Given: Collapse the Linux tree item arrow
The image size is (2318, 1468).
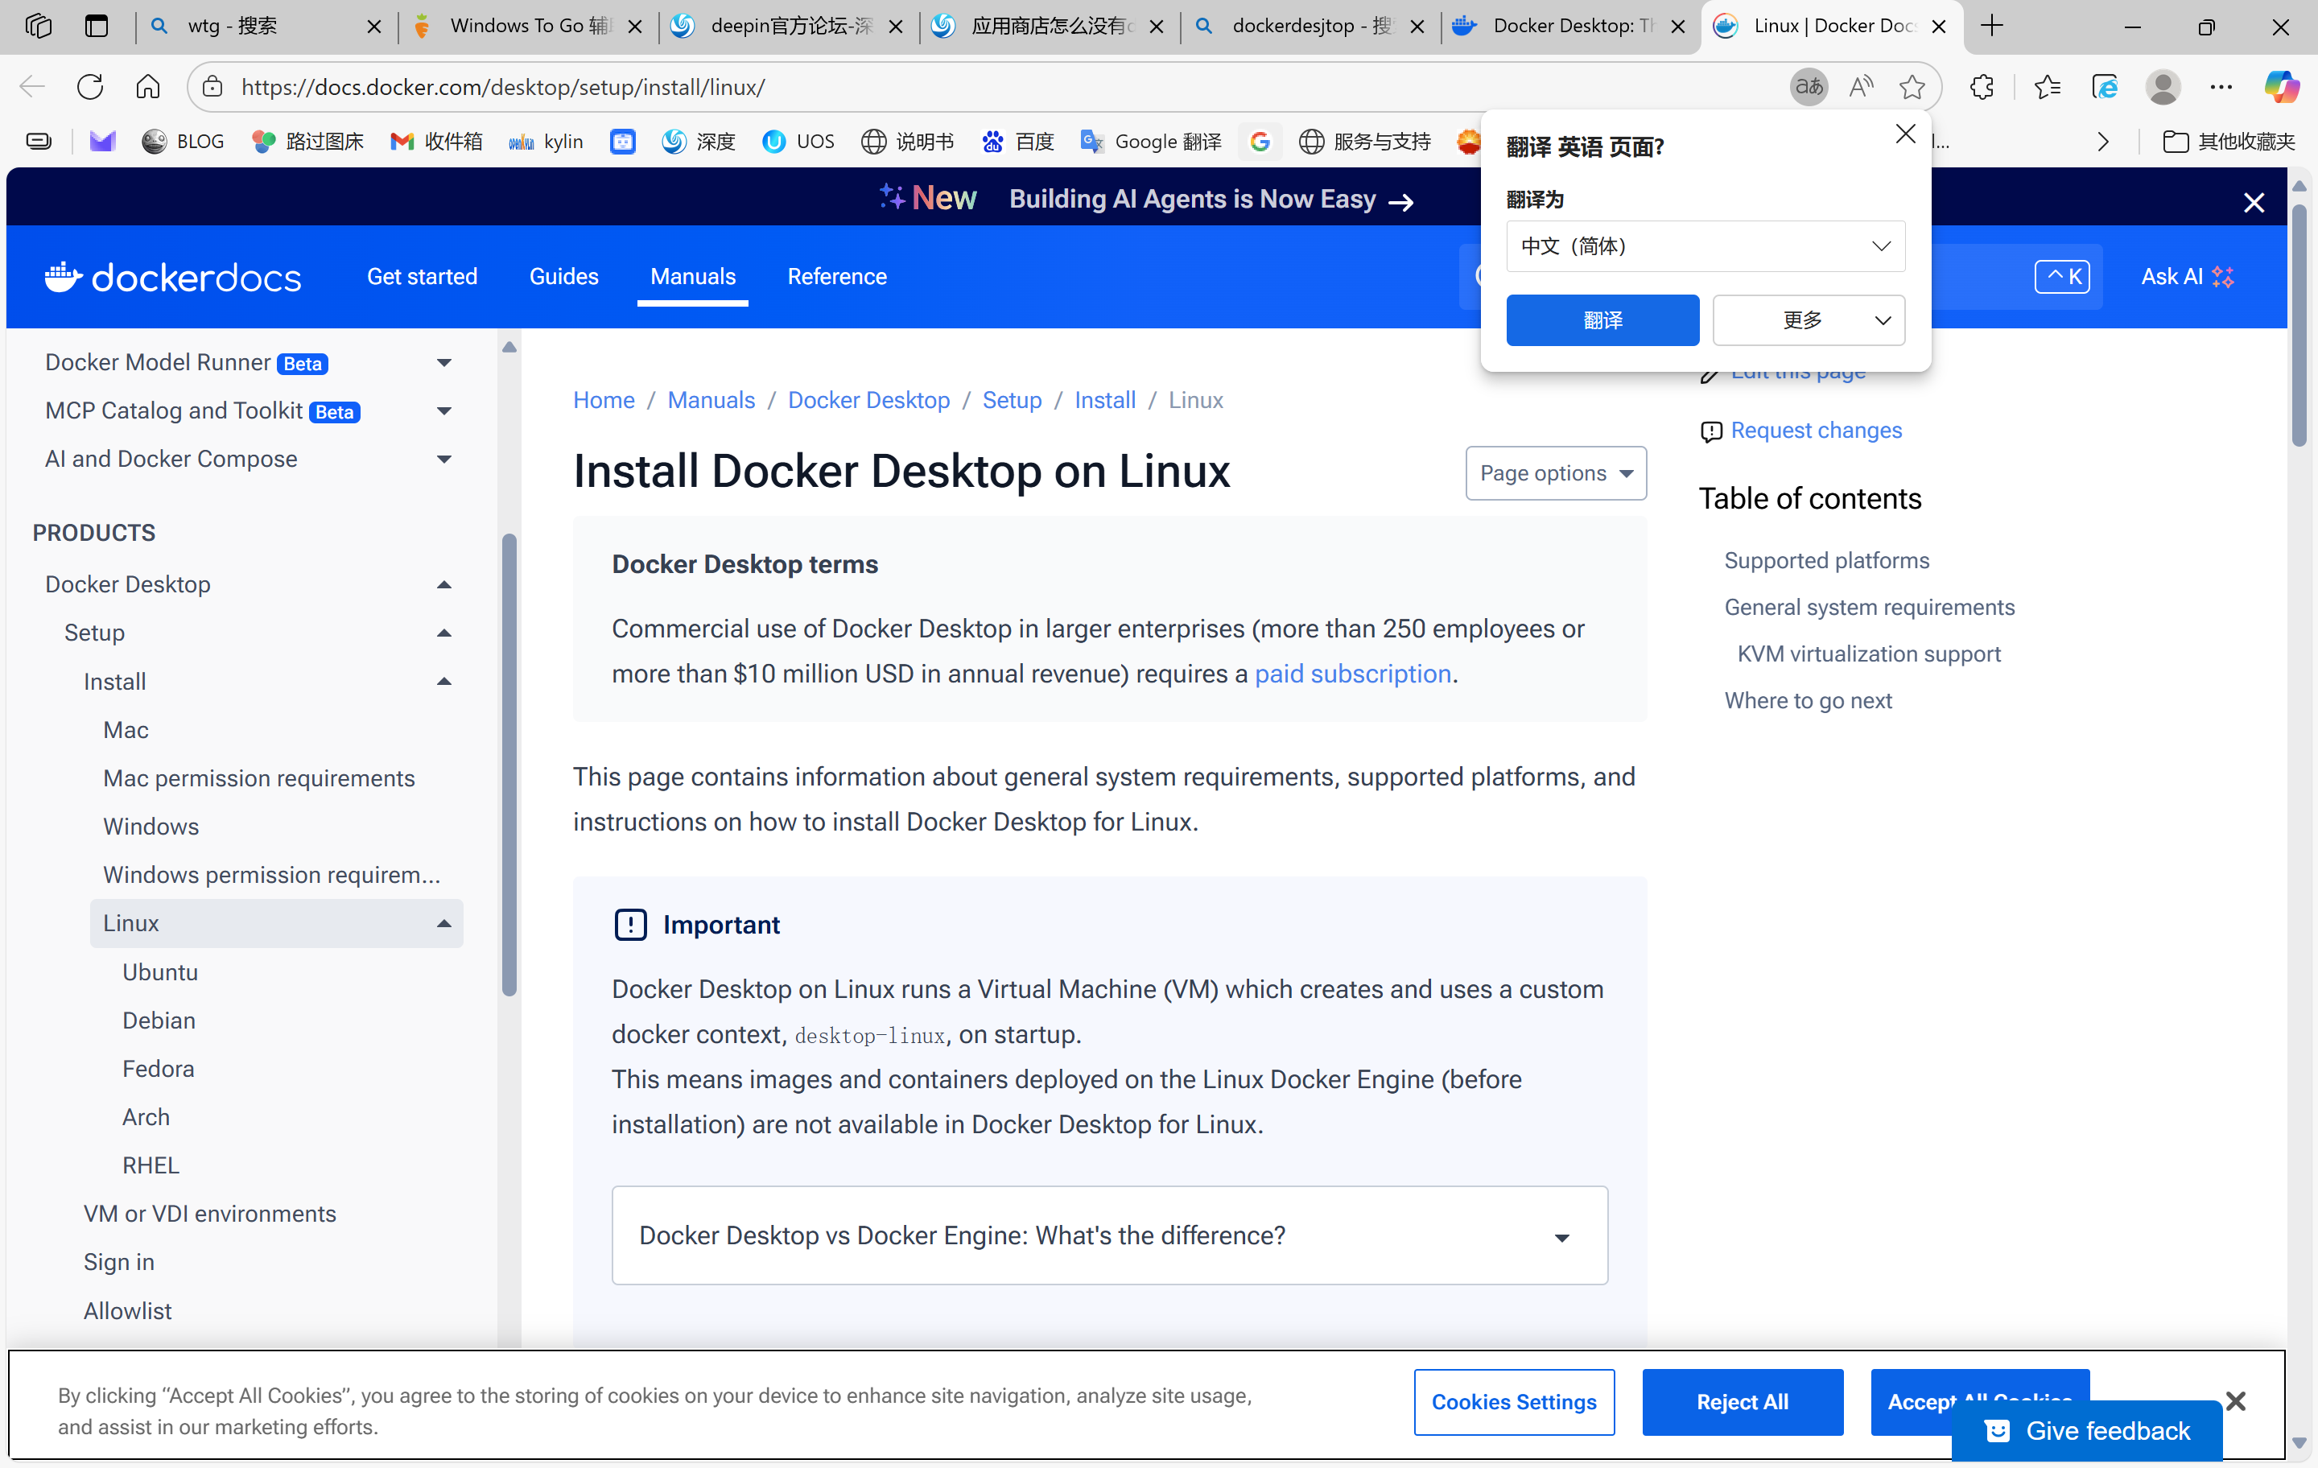Looking at the screenshot, I should point(443,923).
